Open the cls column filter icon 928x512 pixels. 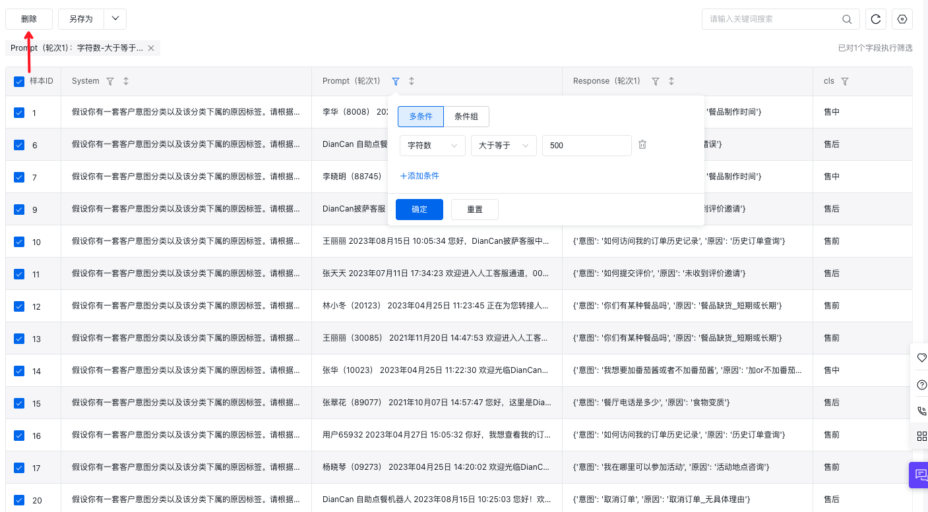[x=845, y=81]
